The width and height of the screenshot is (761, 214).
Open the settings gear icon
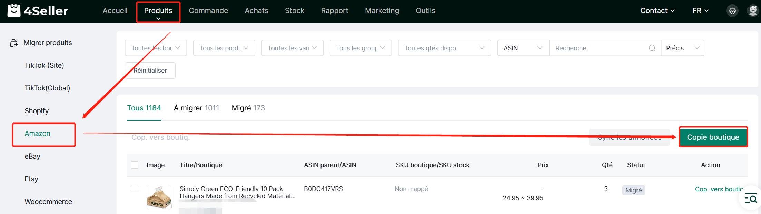coord(732,11)
